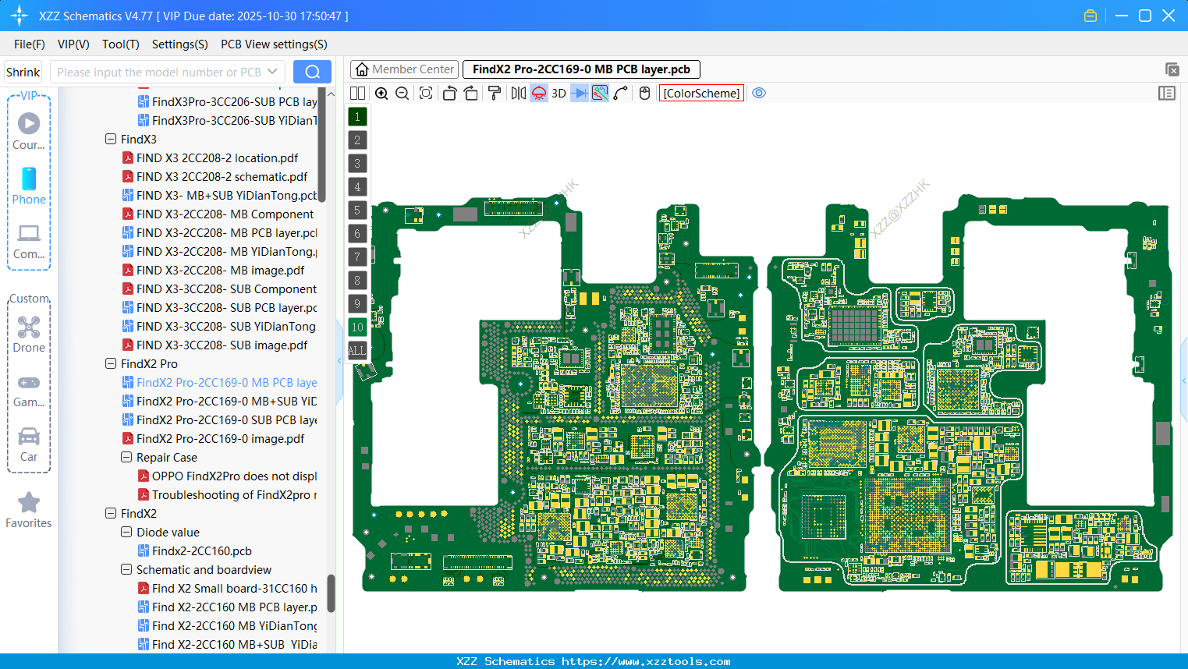Click the mirror flip board icon
This screenshot has height=669, width=1188.
(518, 94)
